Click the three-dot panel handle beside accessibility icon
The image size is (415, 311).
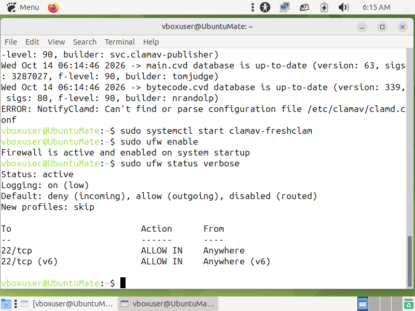pos(253,7)
